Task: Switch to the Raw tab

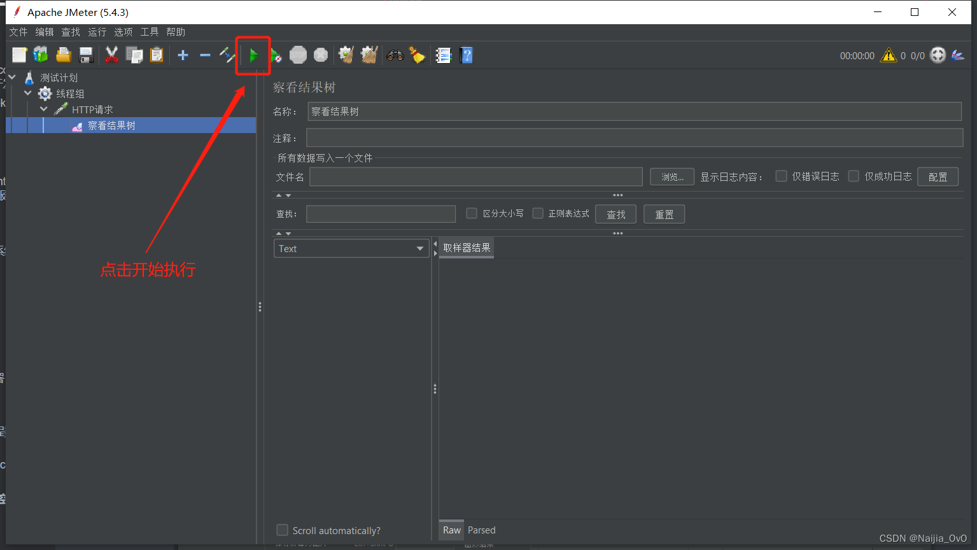Action: tap(452, 530)
